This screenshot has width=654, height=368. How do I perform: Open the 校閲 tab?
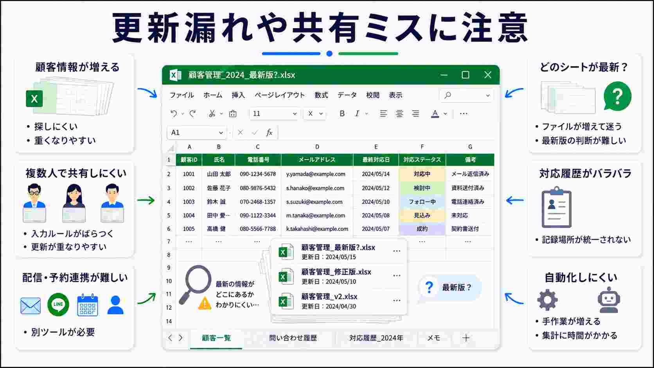pyautogui.click(x=373, y=95)
